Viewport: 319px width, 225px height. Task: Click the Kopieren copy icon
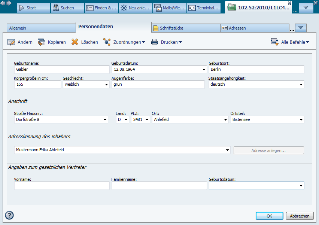coord(42,42)
